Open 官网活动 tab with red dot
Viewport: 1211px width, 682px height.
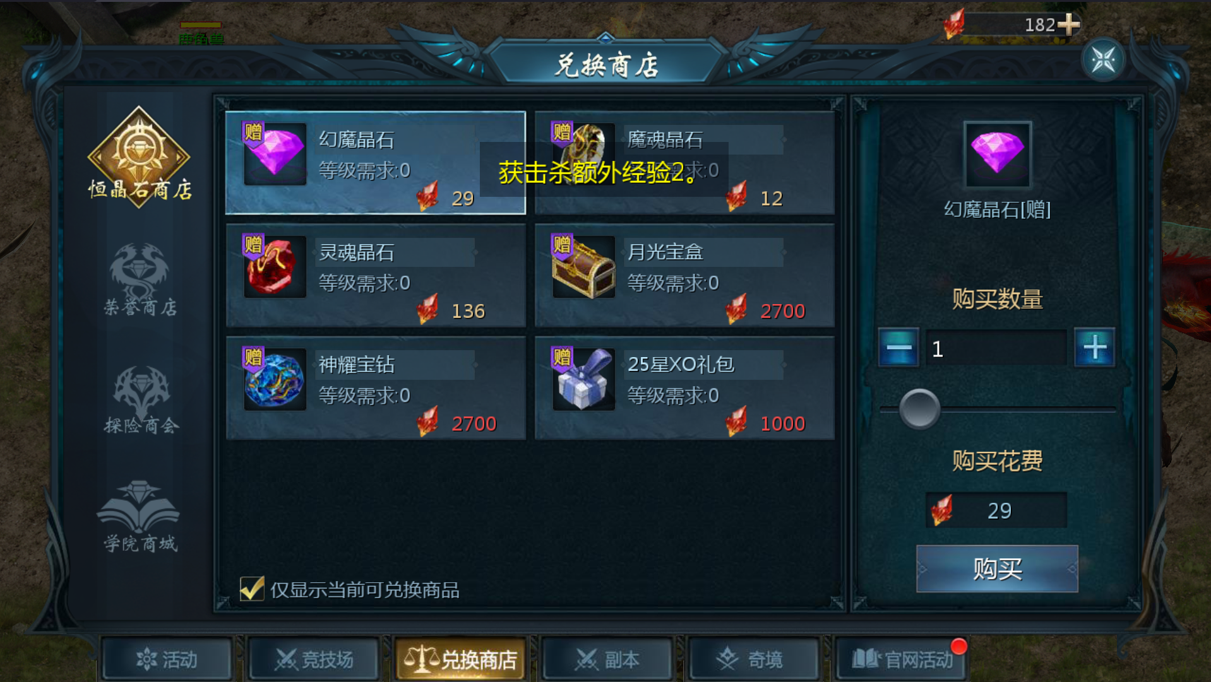pyautogui.click(x=902, y=659)
